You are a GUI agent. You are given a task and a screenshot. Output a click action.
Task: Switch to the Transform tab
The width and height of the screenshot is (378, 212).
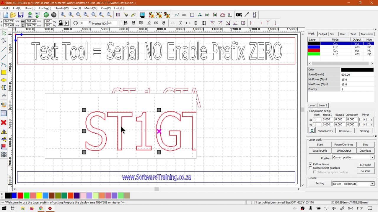[x=366, y=34]
